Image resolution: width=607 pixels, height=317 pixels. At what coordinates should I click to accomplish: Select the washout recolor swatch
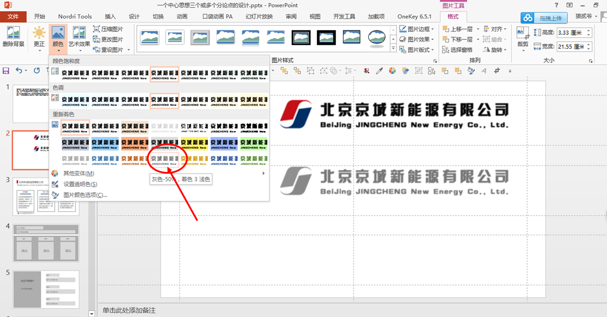point(164,128)
